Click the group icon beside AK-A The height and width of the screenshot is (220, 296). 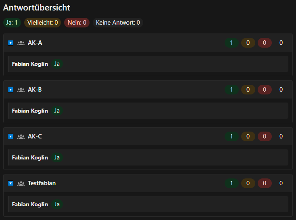coord(21,43)
